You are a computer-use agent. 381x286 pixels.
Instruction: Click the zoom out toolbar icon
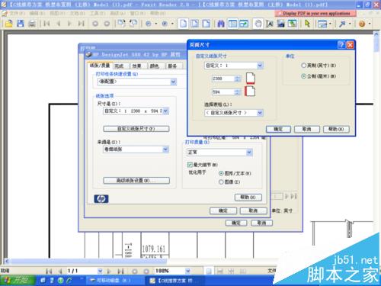pos(149,24)
